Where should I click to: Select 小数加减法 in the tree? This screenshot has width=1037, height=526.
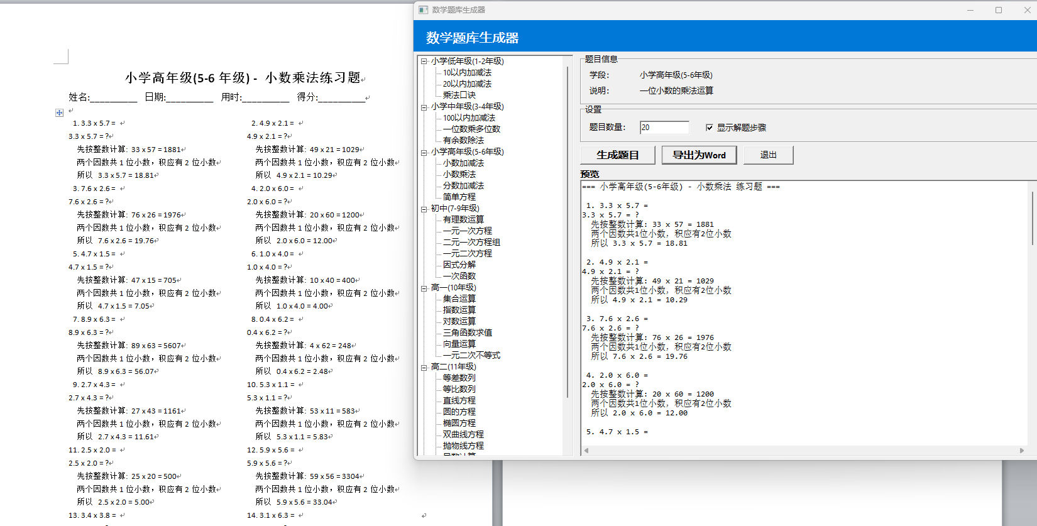(x=463, y=163)
